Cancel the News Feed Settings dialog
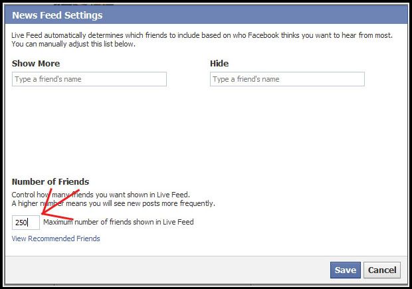 click(382, 270)
